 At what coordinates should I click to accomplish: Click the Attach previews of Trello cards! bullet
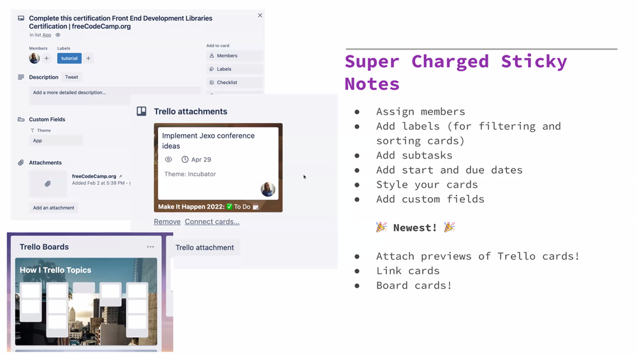pos(478,256)
